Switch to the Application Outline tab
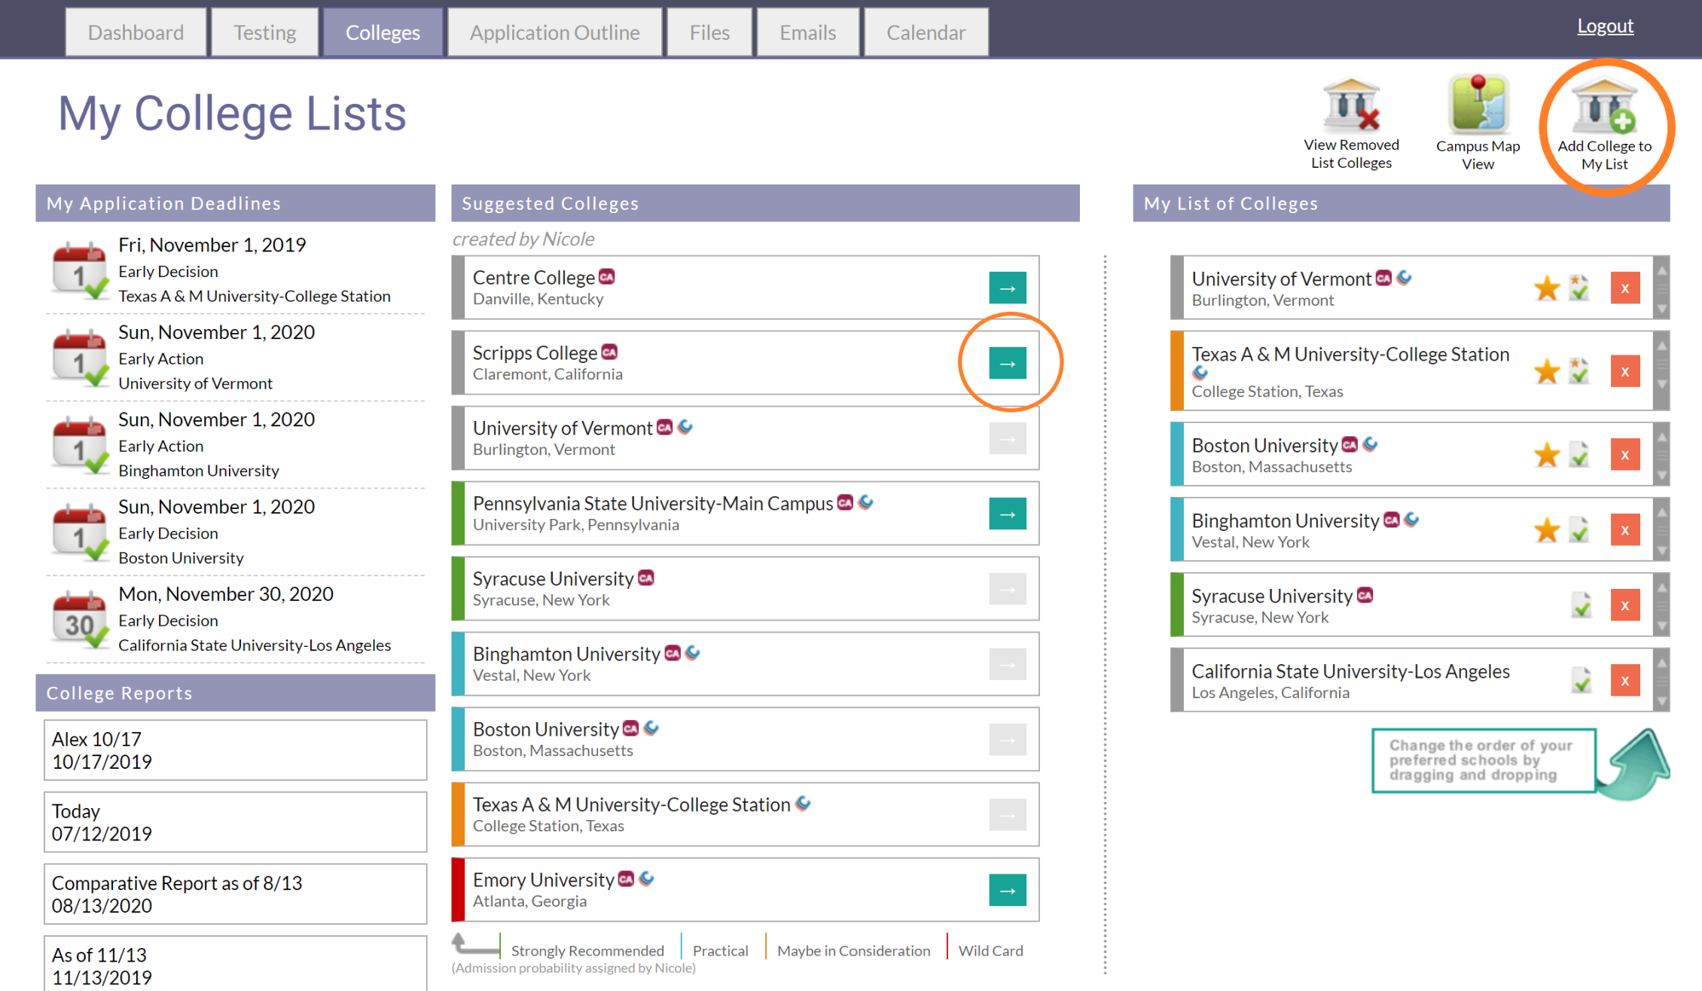The image size is (1702, 991). (554, 32)
